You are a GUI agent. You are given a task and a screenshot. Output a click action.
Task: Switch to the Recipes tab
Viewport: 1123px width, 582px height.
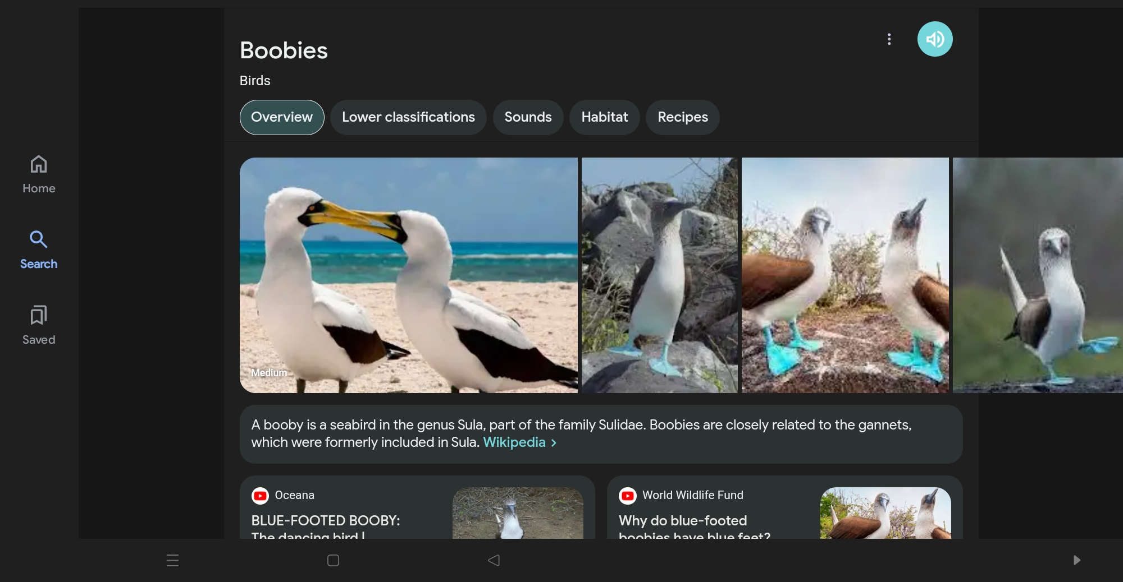click(x=682, y=117)
